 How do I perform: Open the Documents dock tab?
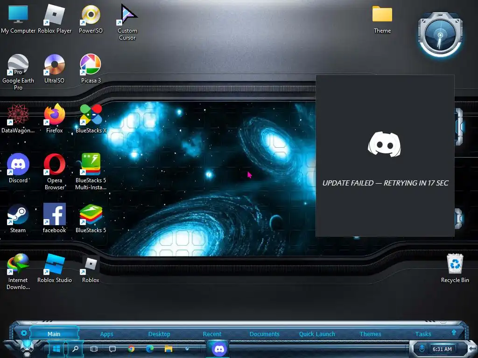(x=265, y=334)
